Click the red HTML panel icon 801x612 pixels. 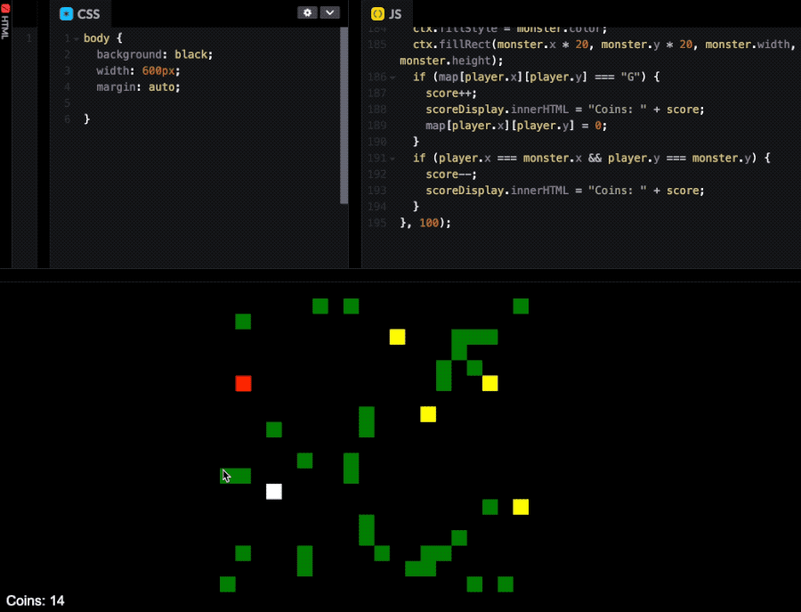(5, 9)
